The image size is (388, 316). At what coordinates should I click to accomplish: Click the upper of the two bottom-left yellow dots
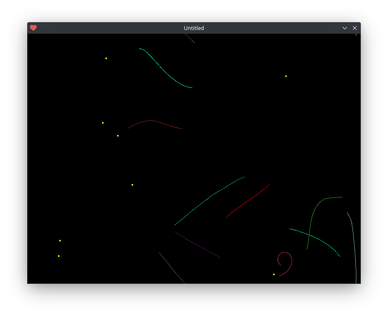[60, 241]
